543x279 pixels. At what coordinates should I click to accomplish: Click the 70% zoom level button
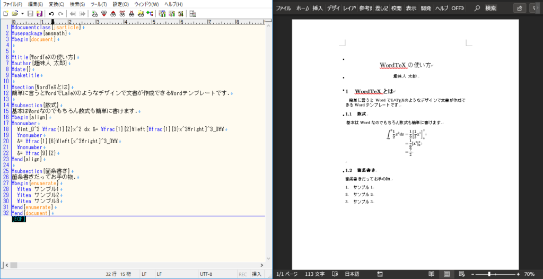(529, 274)
